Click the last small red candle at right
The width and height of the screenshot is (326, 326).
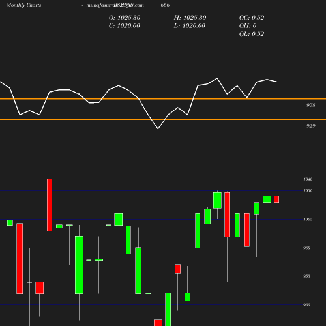(276, 199)
